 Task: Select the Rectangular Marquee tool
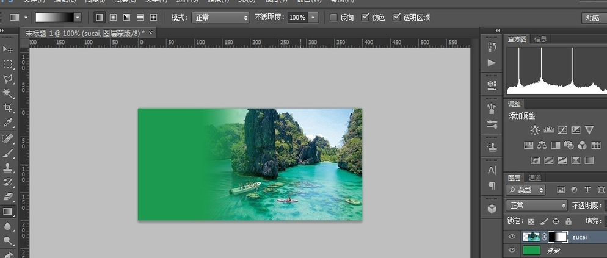click(x=8, y=64)
